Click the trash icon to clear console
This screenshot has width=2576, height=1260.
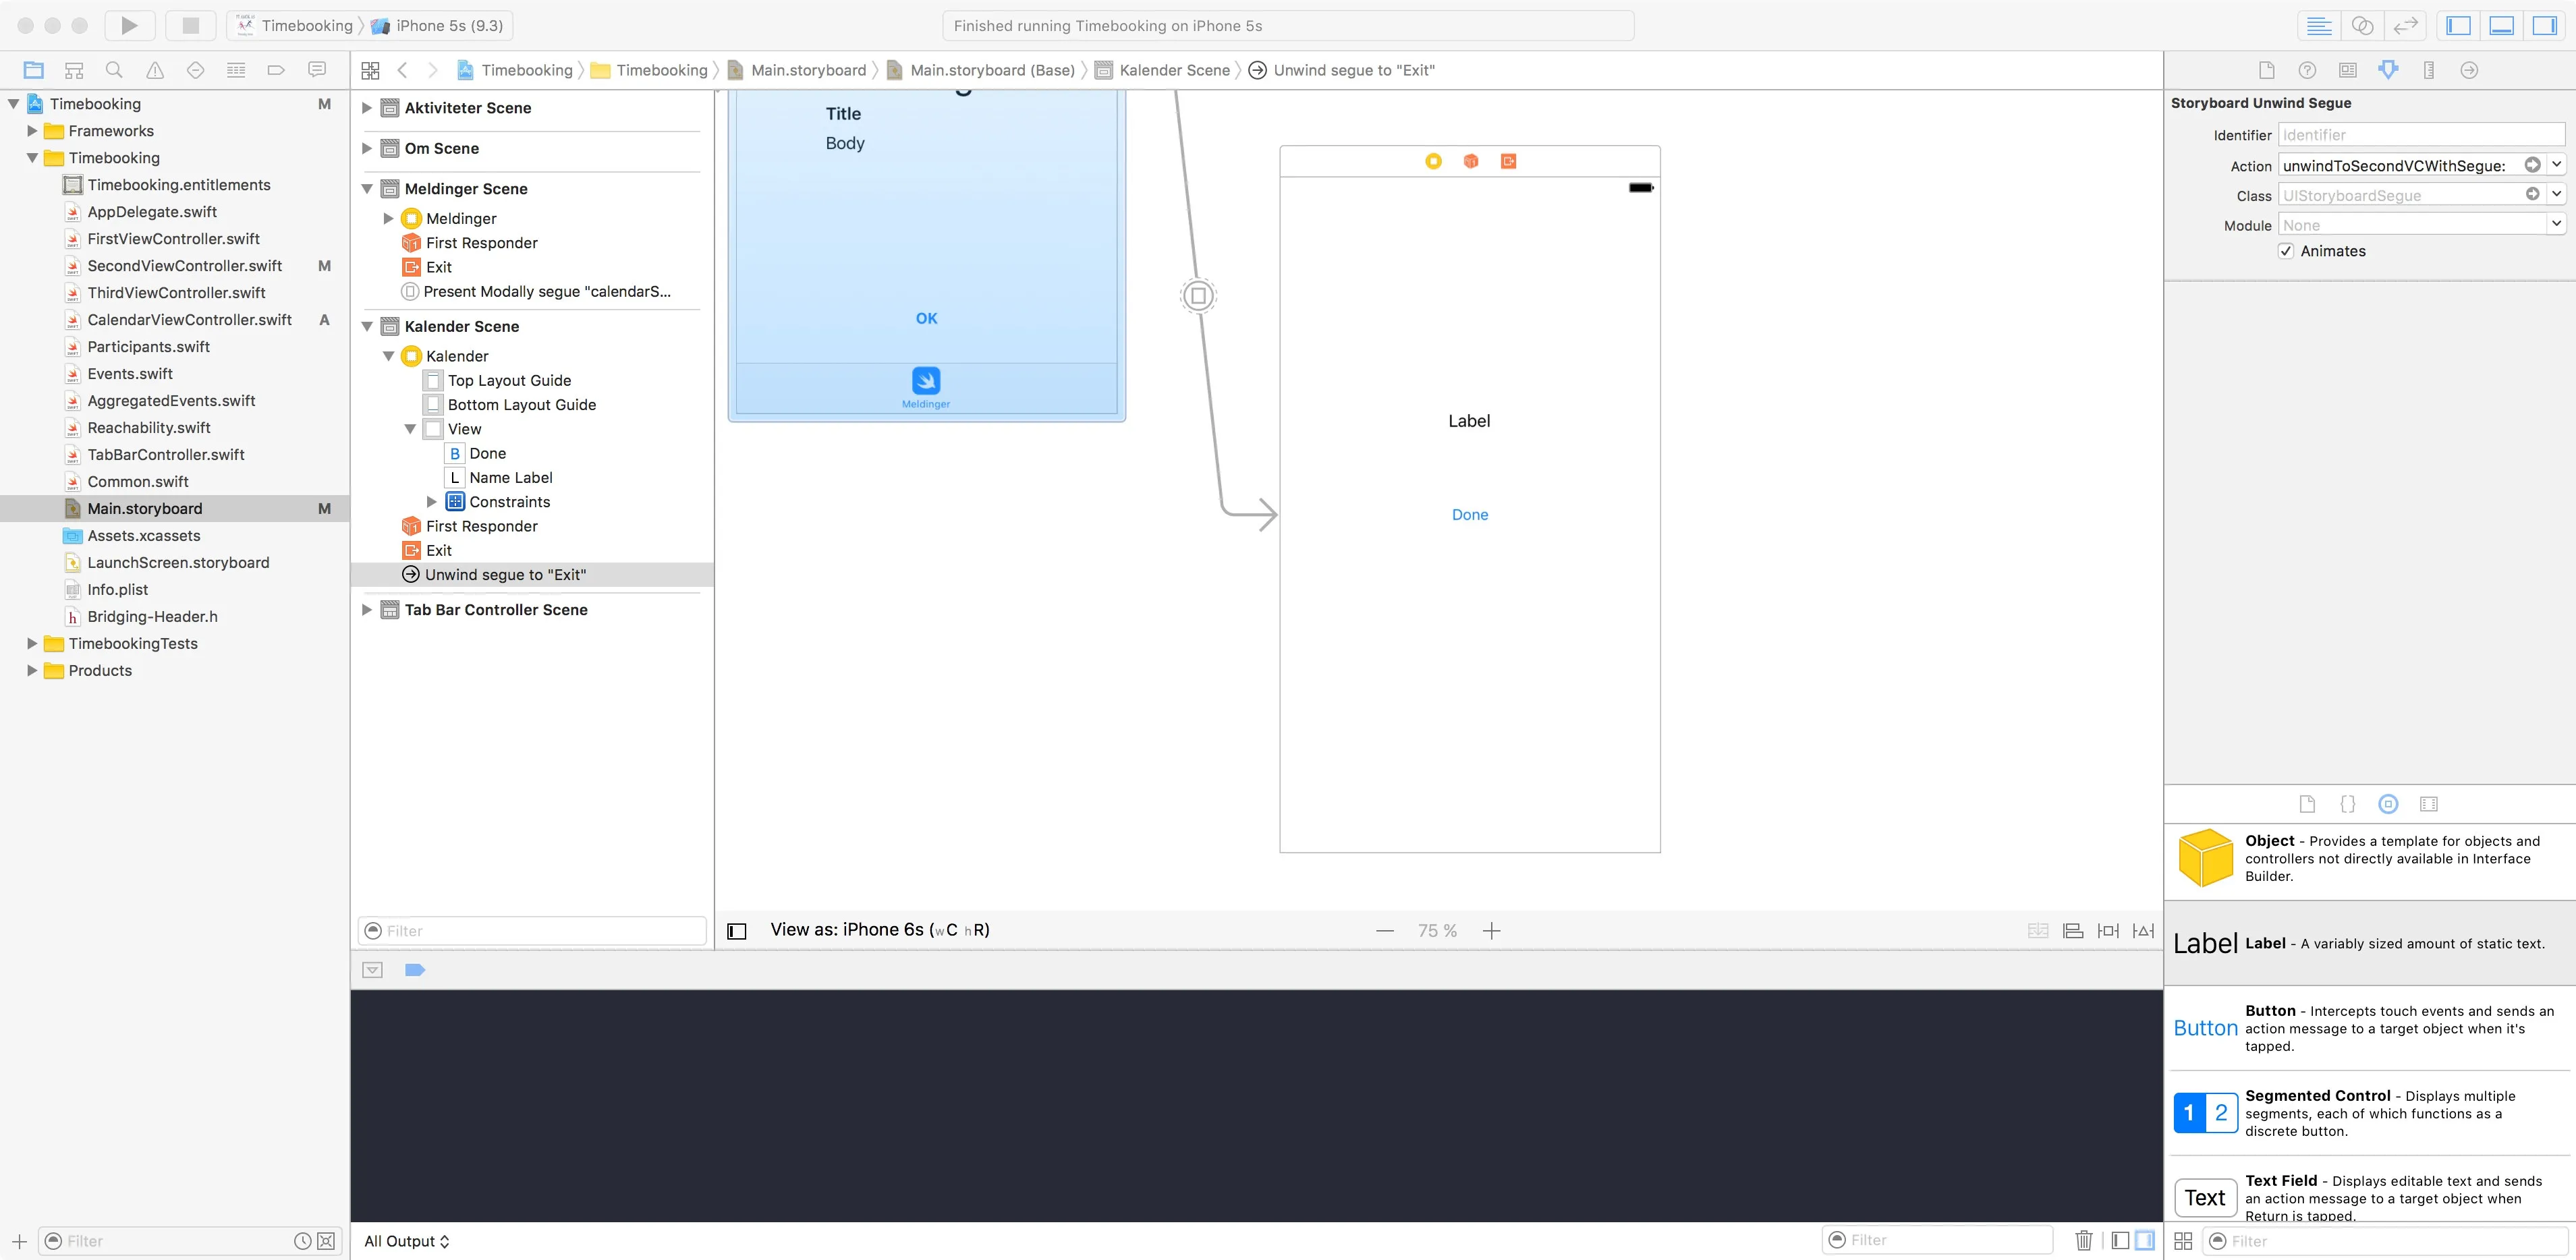(2083, 1240)
